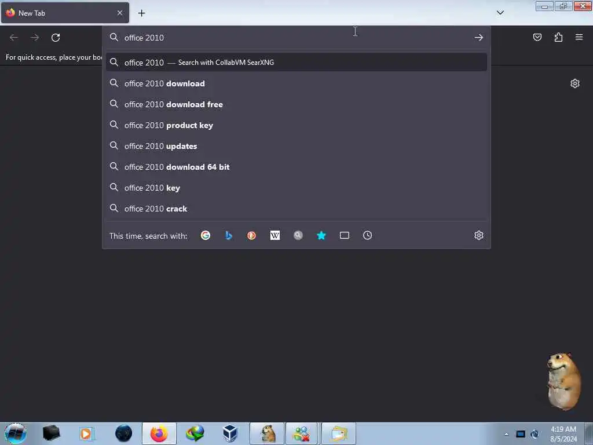Search history using the clock icon
The height and width of the screenshot is (445, 593).
[368, 235]
